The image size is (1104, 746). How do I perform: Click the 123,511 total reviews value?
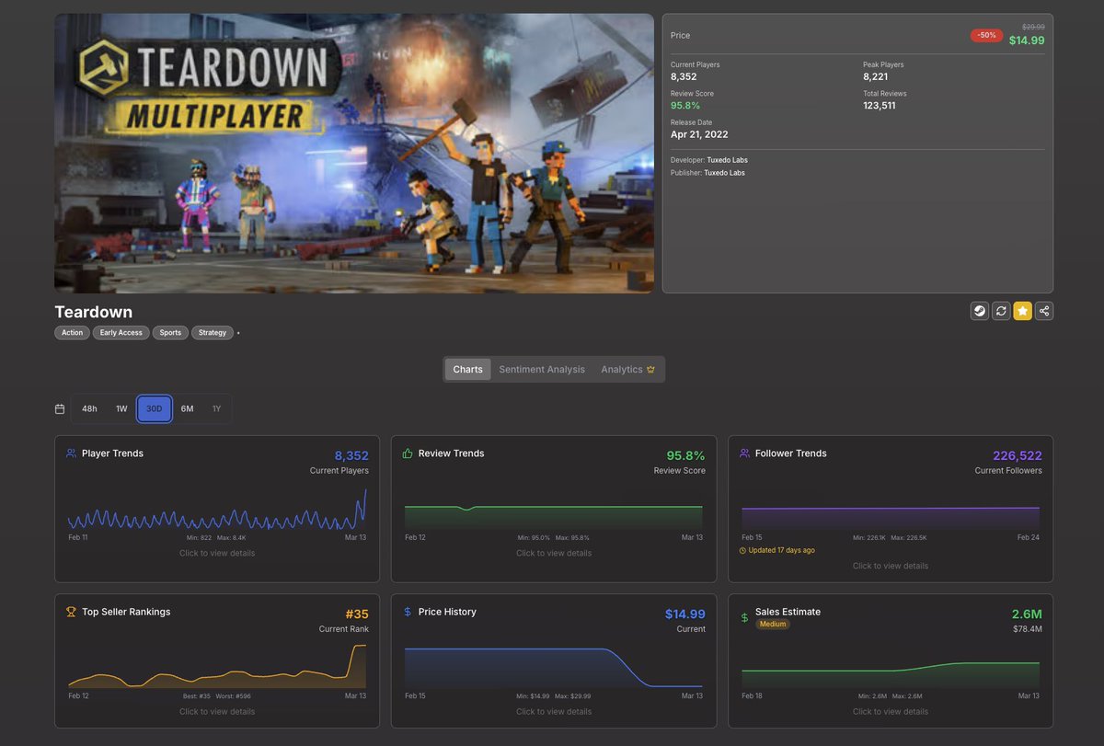point(880,106)
